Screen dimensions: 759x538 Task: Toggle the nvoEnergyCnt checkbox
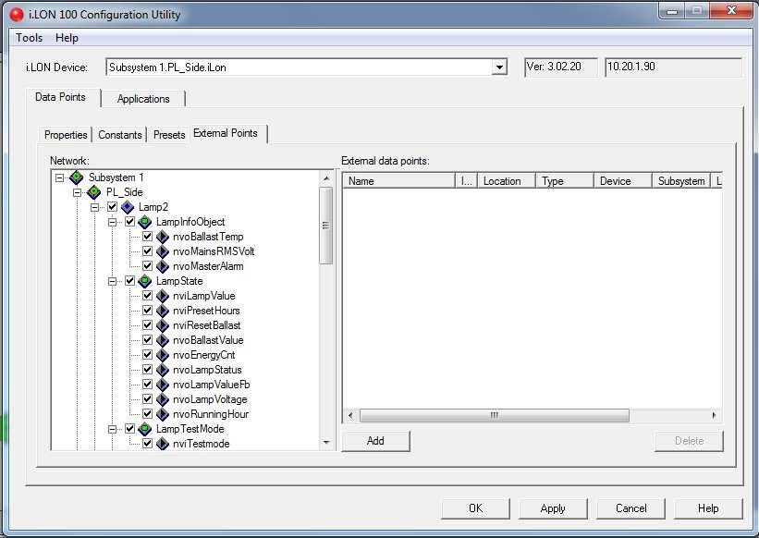click(148, 355)
